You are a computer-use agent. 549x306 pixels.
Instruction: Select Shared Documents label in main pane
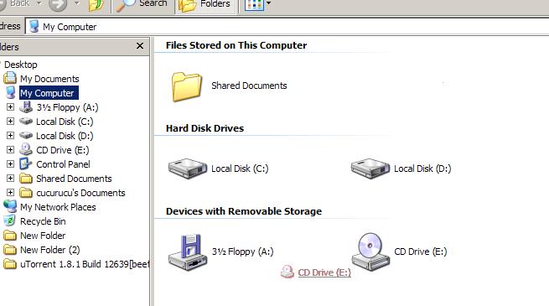coord(249,86)
